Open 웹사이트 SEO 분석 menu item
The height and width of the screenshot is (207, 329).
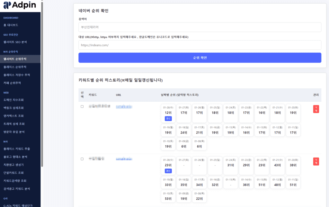point(15,42)
